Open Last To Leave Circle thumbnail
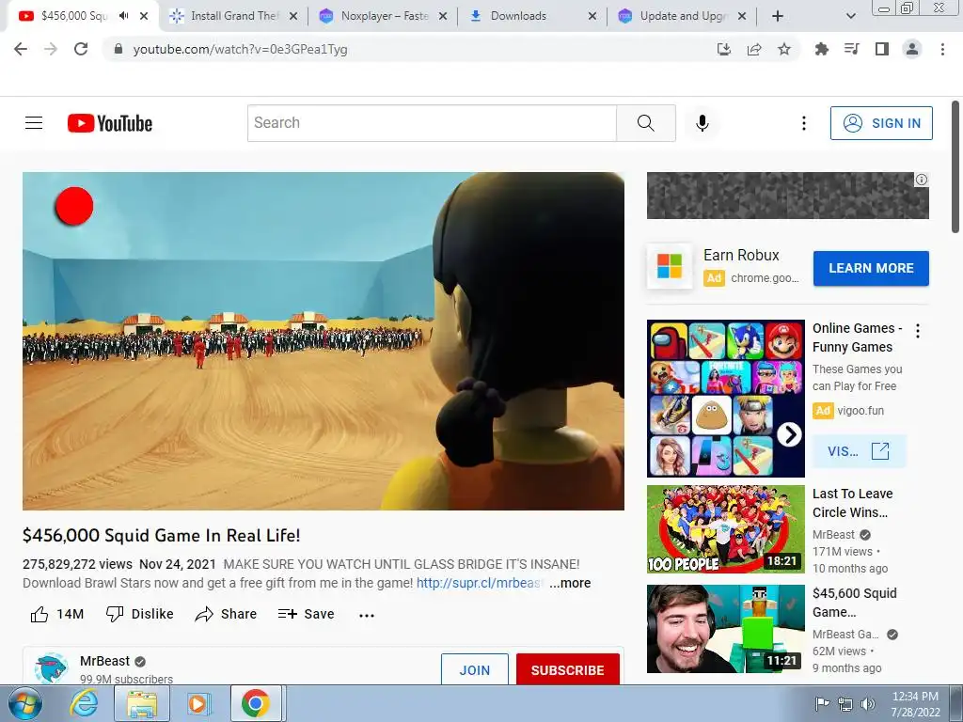 coord(725,528)
